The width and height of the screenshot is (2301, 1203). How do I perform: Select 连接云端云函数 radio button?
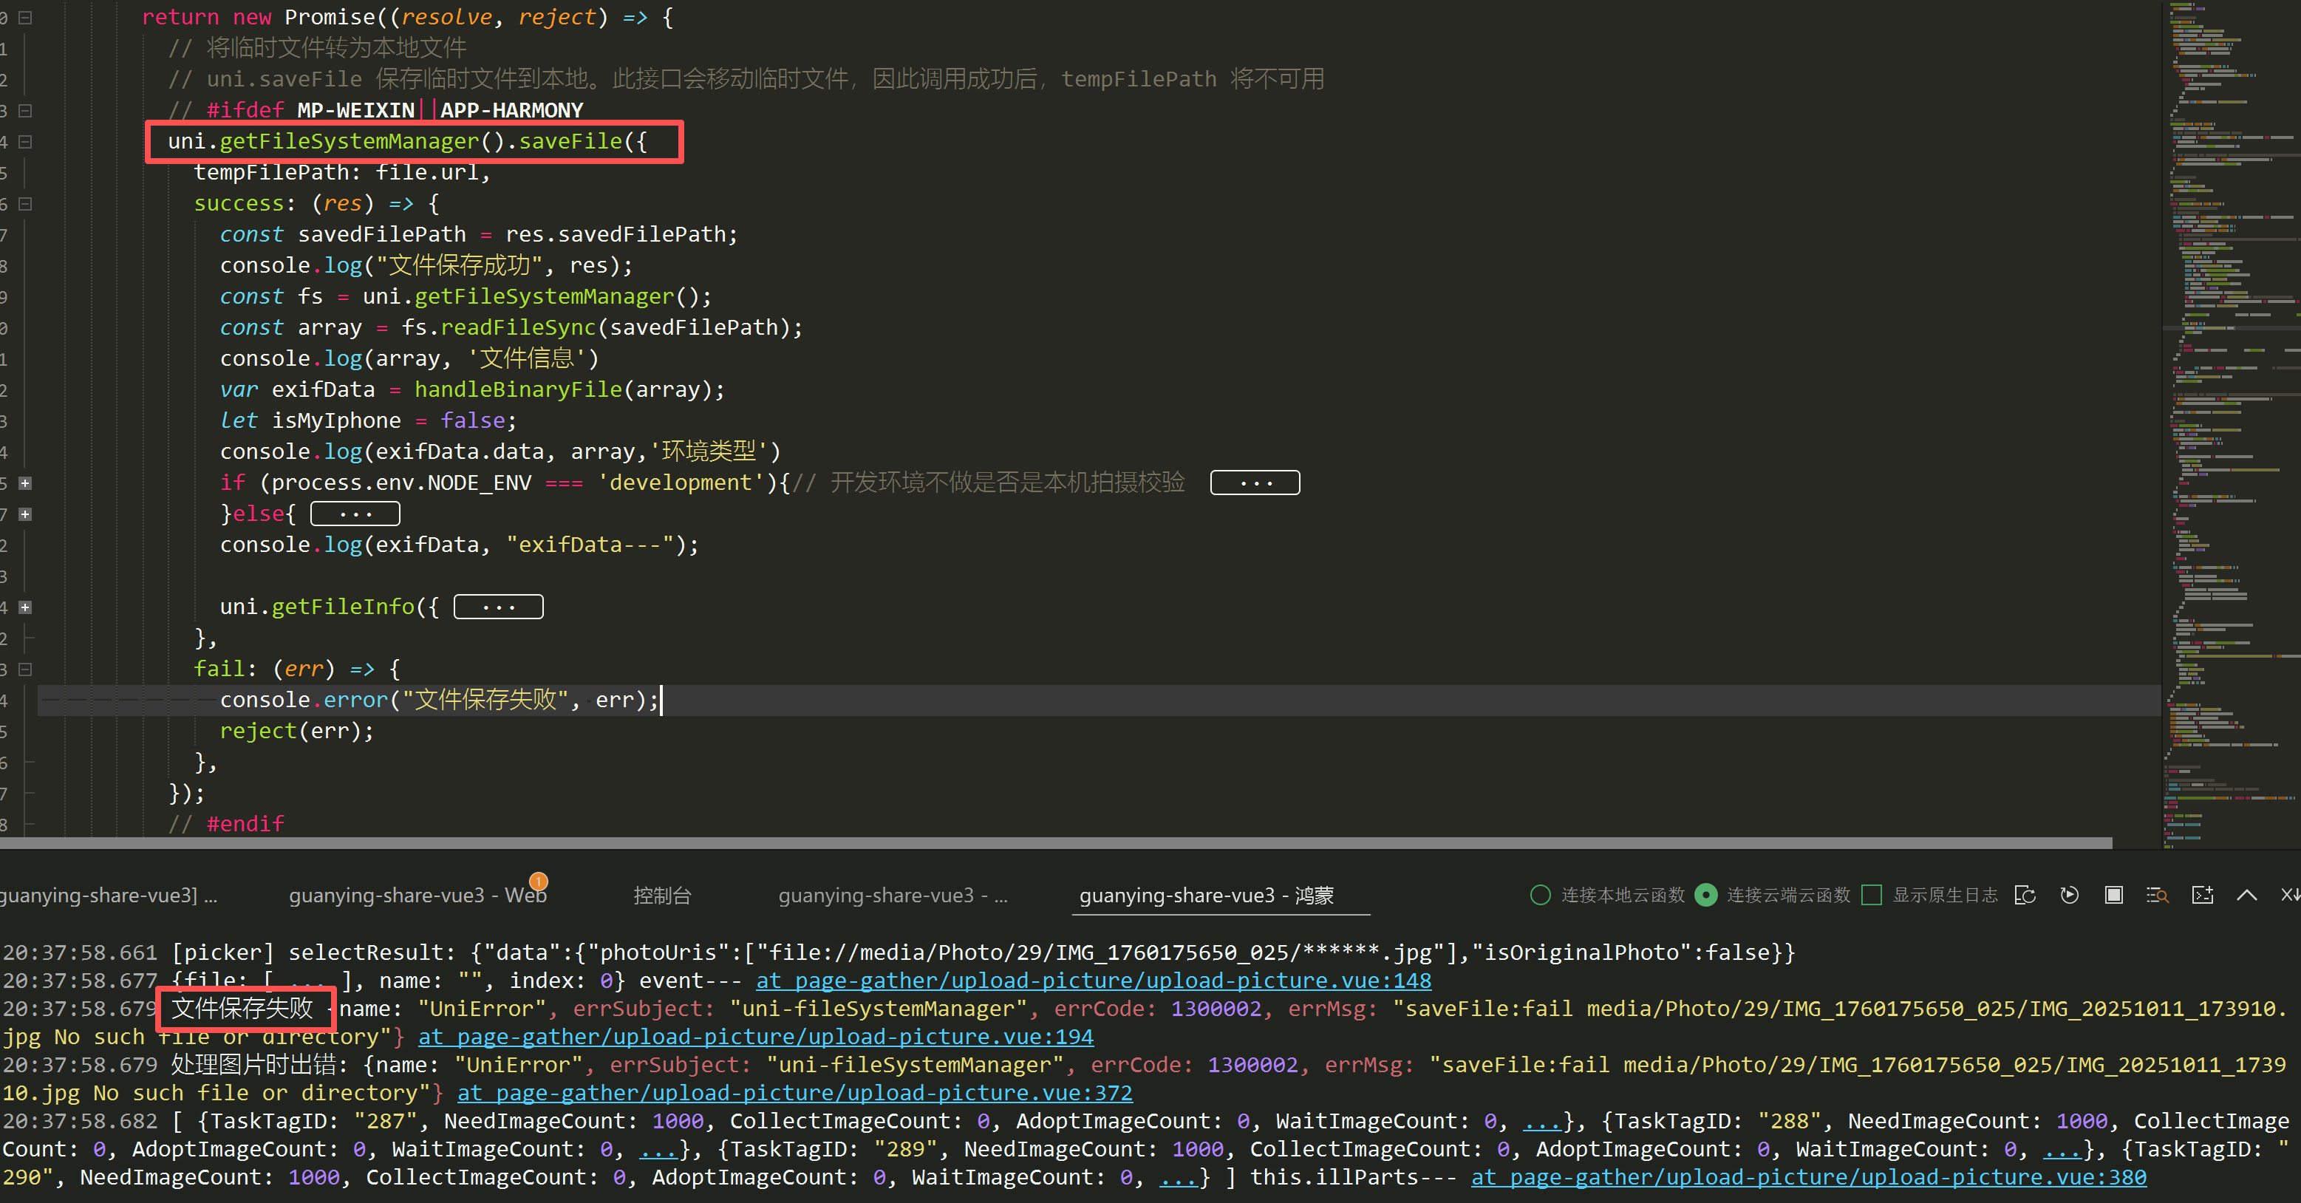[x=1706, y=895]
